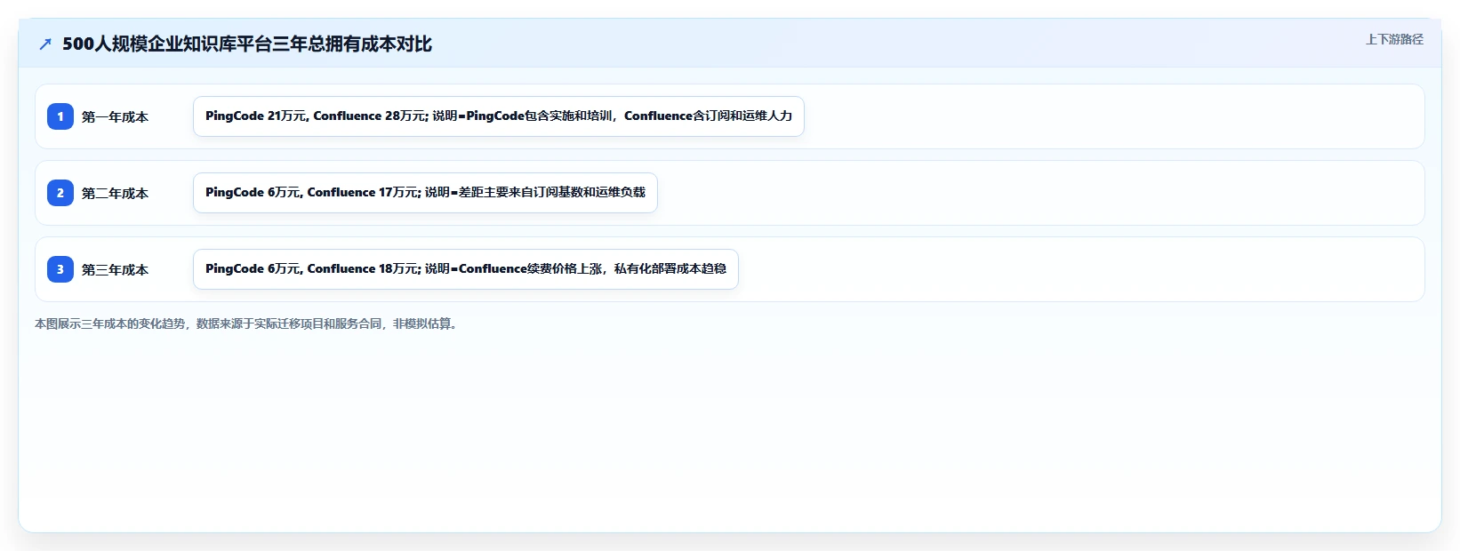The height and width of the screenshot is (551, 1460).
Task: Click the Confluence 18万元 third-year detail box
Action: pos(466,269)
